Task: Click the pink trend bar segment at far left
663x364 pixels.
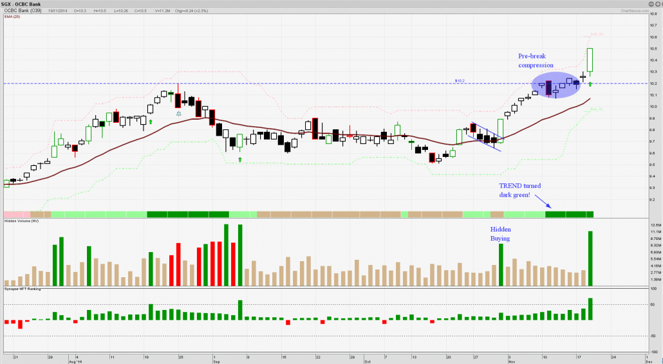Action: (x=16, y=214)
